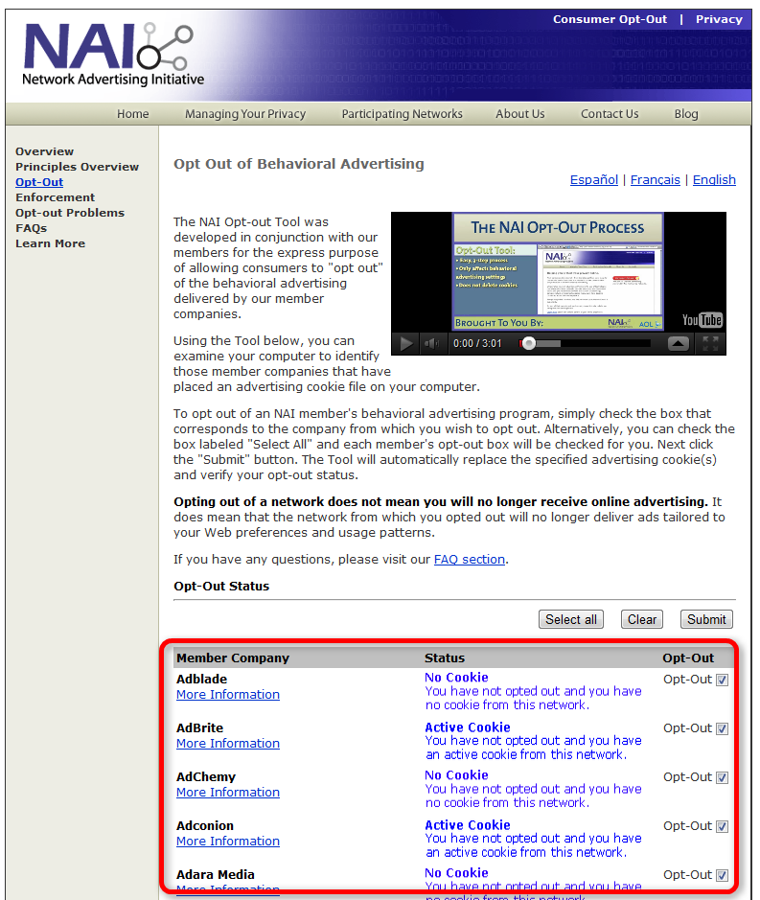Click the video time display 0:00 / 3:01
The height and width of the screenshot is (900, 760).
point(477,343)
